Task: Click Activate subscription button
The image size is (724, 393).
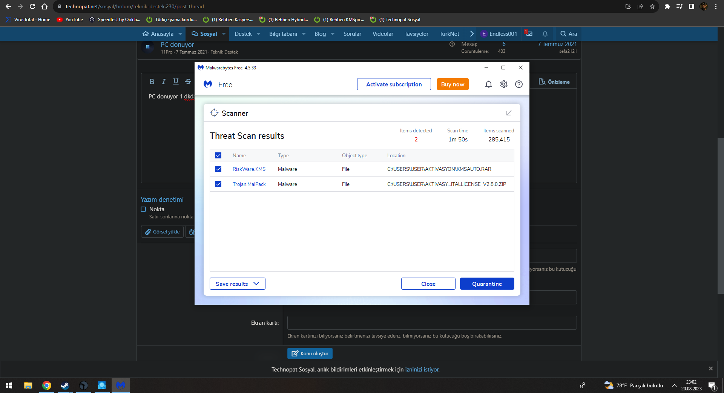Action: (x=394, y=84)
